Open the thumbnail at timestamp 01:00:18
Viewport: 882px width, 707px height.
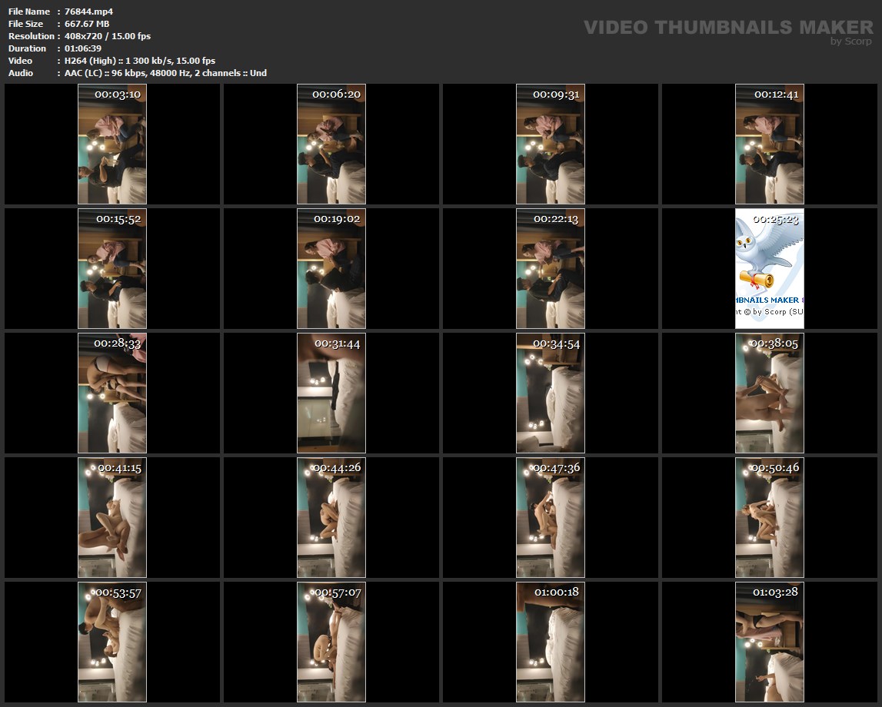point(551,642)
